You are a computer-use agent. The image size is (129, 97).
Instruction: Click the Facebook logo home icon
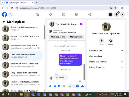(4, 14)
